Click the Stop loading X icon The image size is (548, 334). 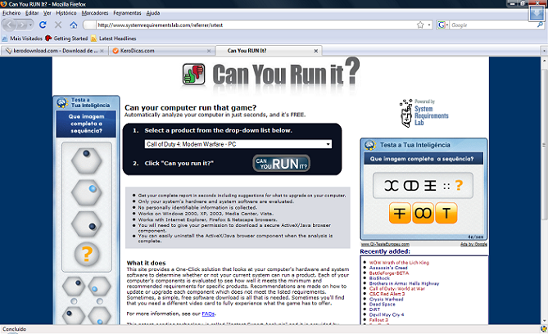(x=58, y=25)
